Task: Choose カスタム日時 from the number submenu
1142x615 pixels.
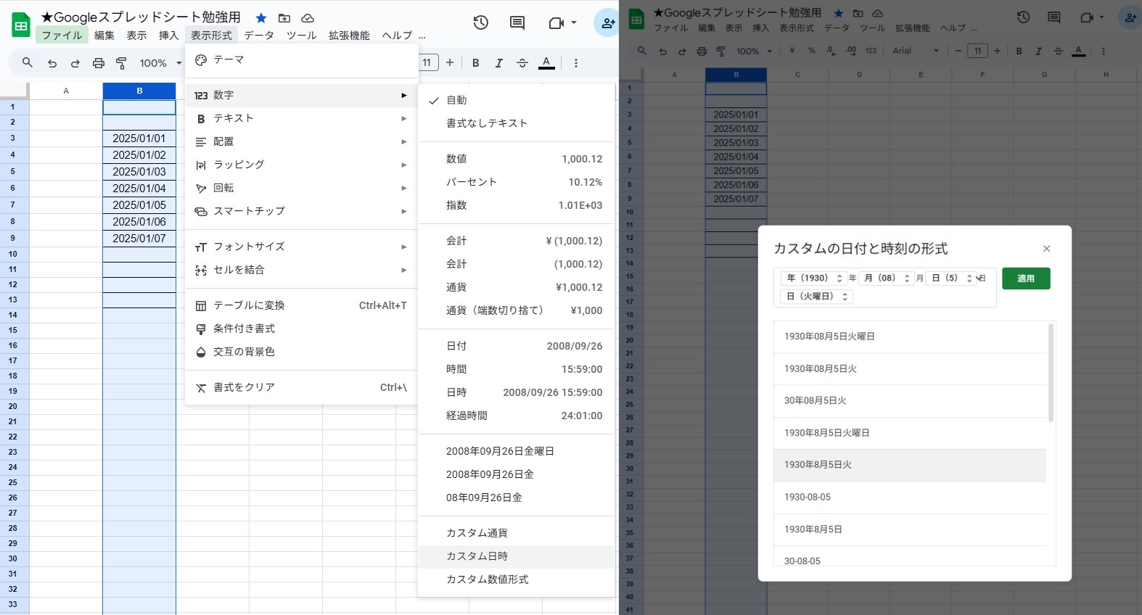Action: (477, 556)
